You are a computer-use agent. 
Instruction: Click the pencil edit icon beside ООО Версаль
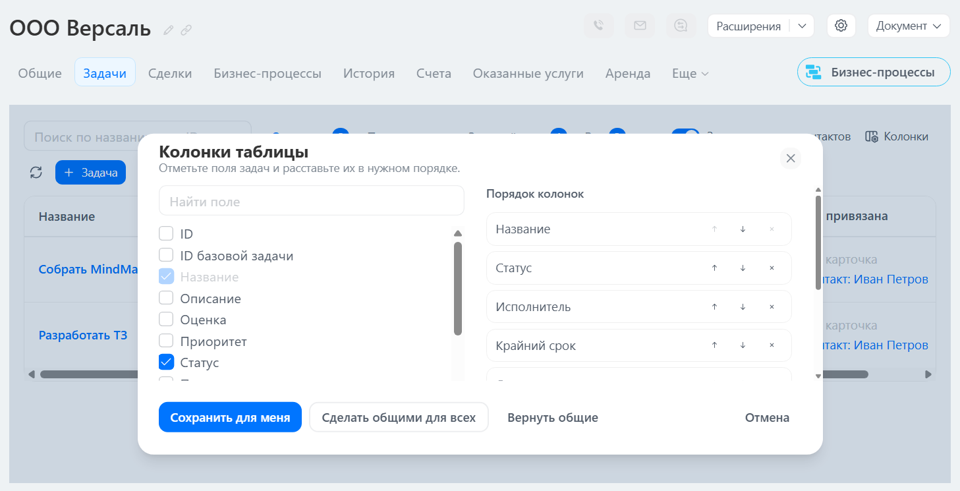(x=169, y=30)
